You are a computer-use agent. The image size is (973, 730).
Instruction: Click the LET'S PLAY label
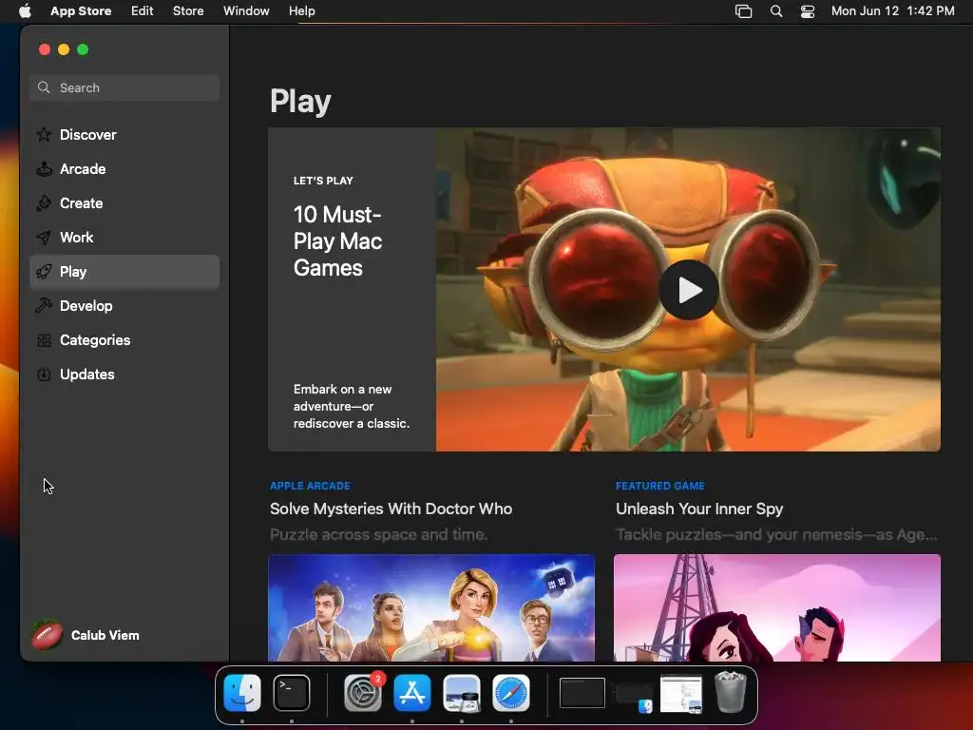click(x=323, y=181)
